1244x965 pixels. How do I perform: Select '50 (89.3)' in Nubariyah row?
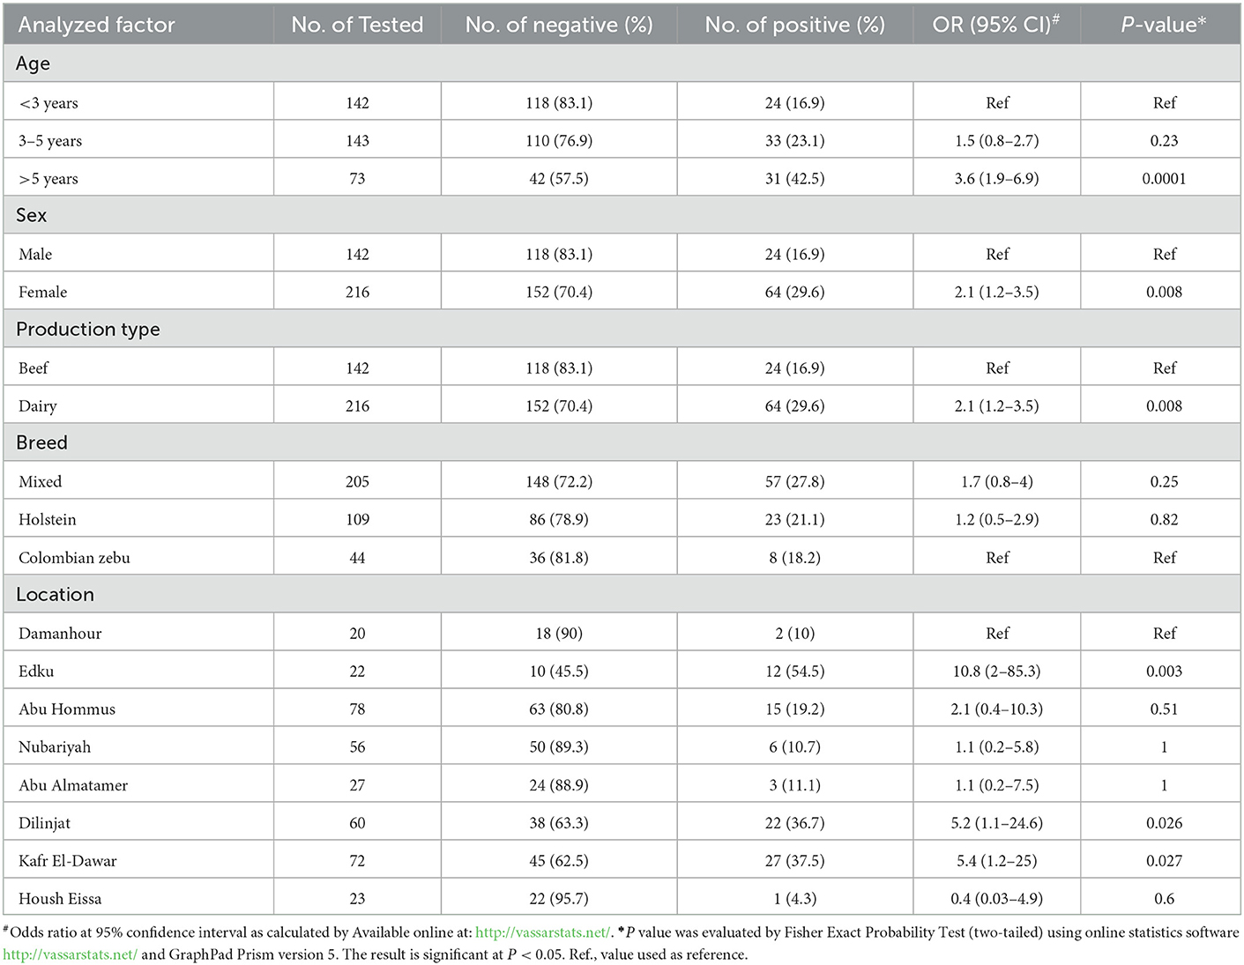coord(559,747)
